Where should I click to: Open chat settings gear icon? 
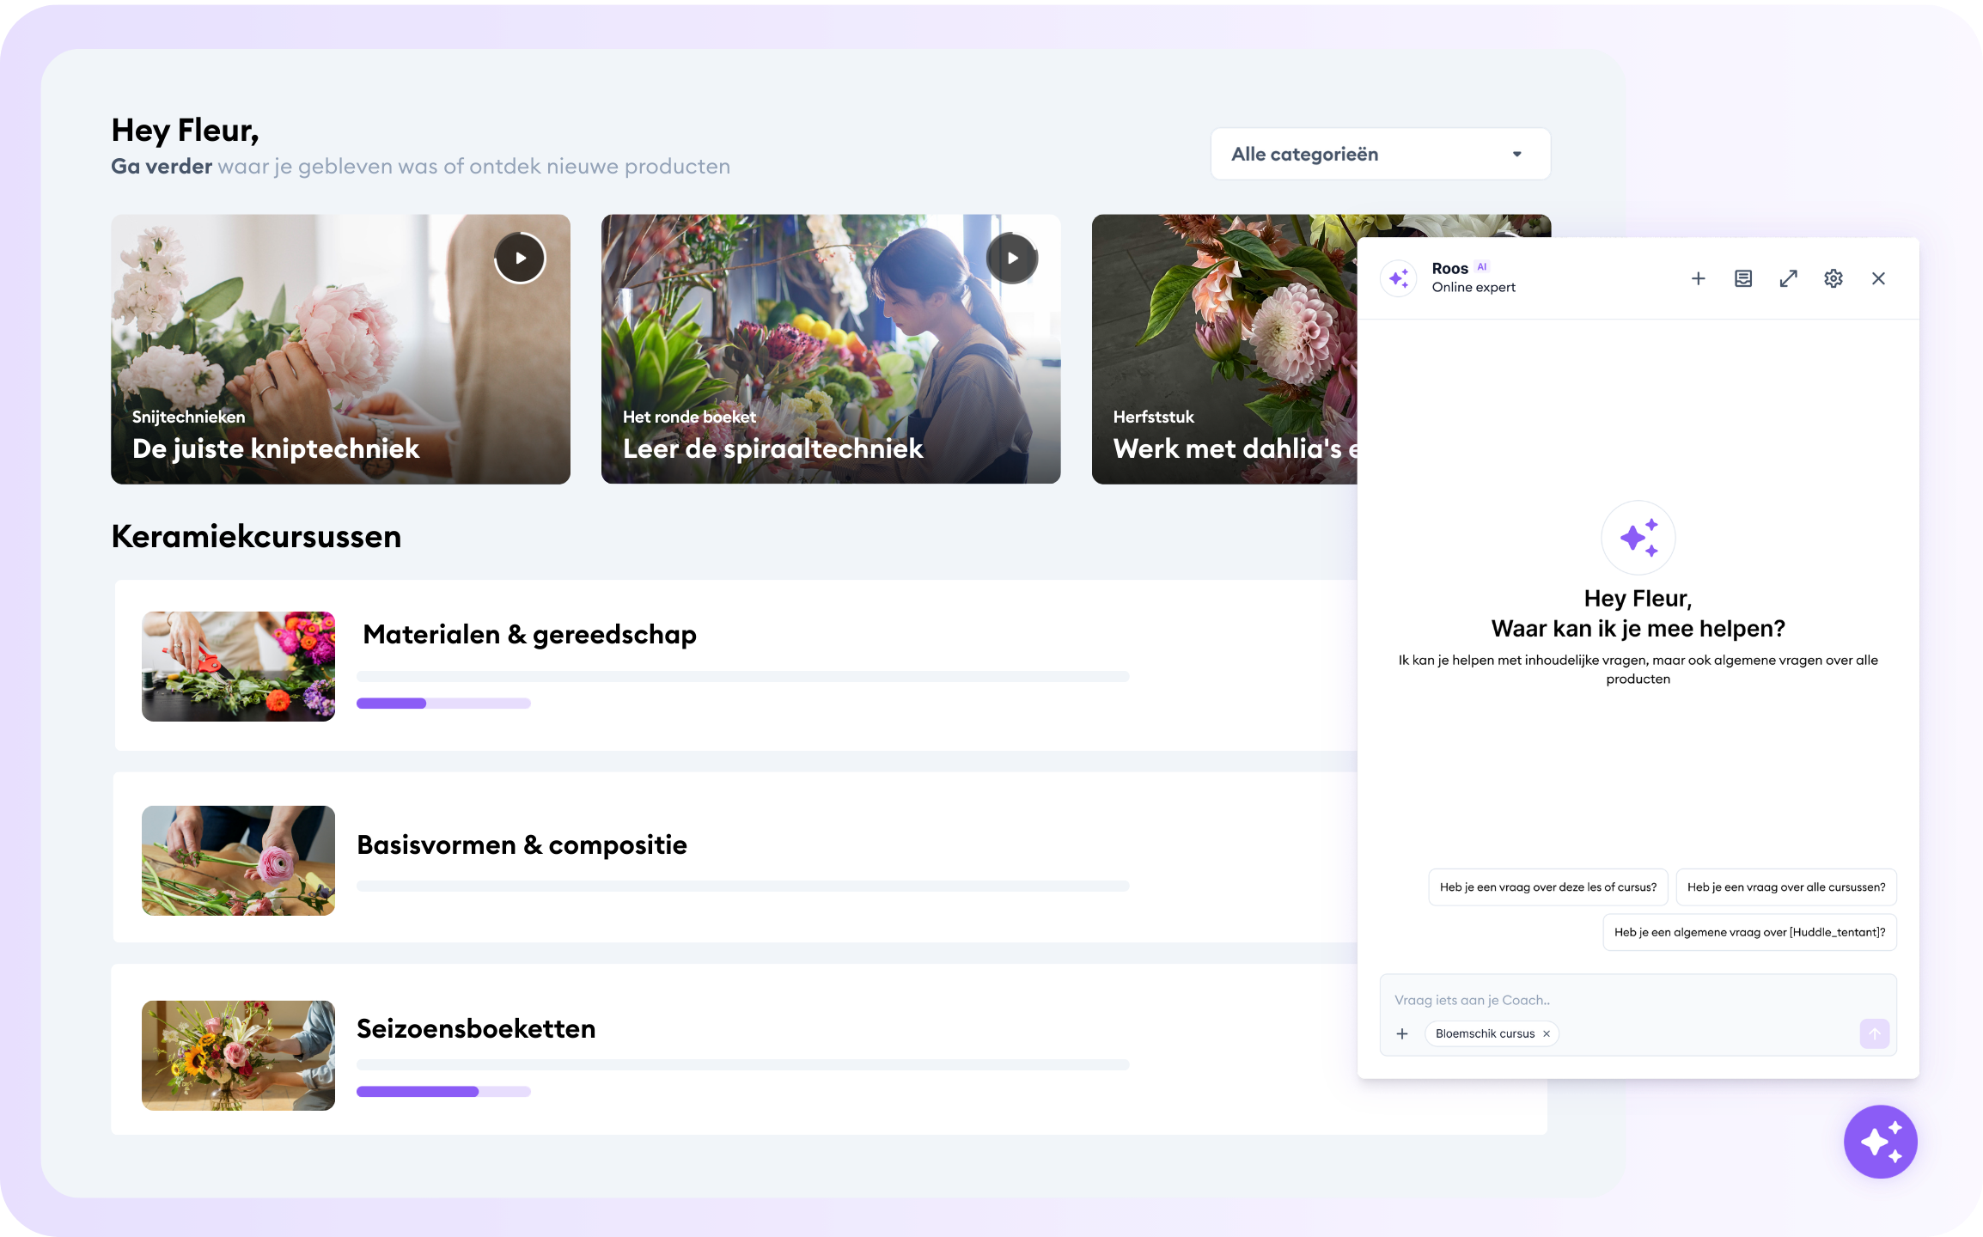[x=1833, y=278]
